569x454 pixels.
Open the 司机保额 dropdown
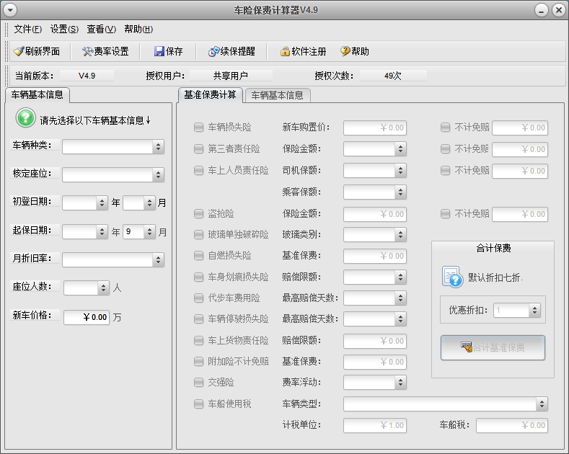(x=375, y=171)
